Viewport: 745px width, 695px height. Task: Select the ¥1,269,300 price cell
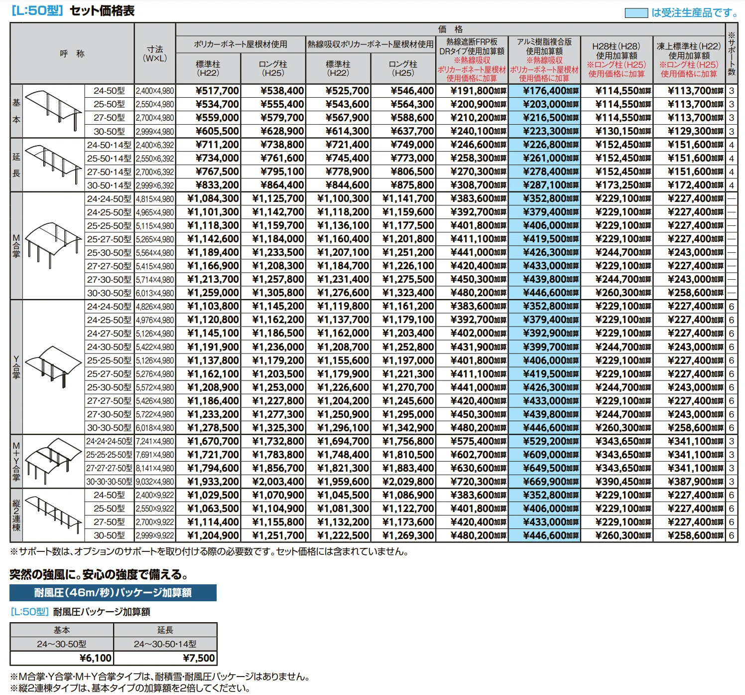click(403, 535)
